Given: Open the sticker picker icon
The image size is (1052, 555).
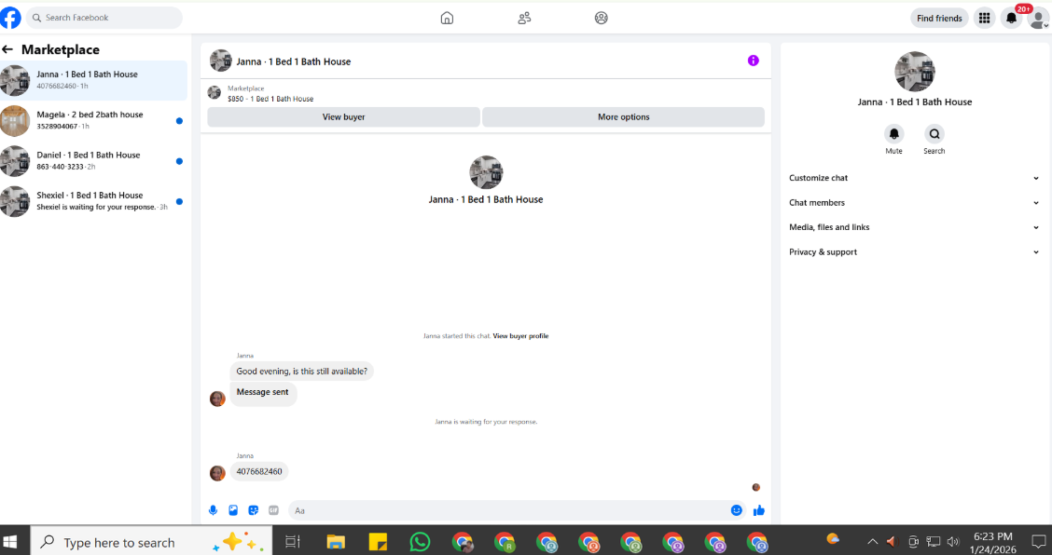Looking at the screenshot, I should 254,510.
